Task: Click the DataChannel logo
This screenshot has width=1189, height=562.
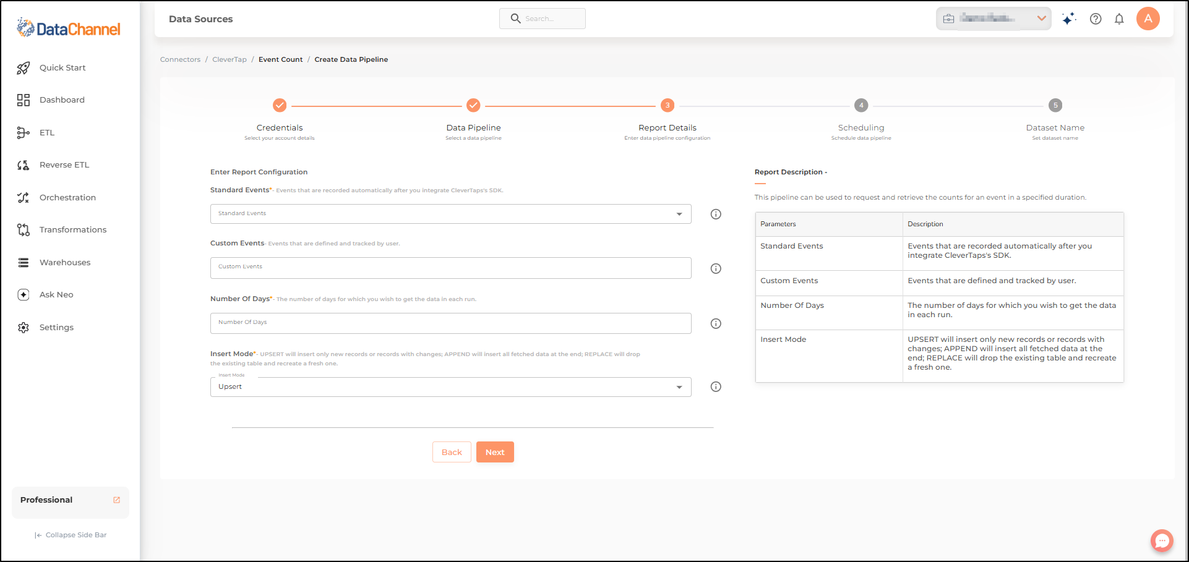Action: [68, 28]
